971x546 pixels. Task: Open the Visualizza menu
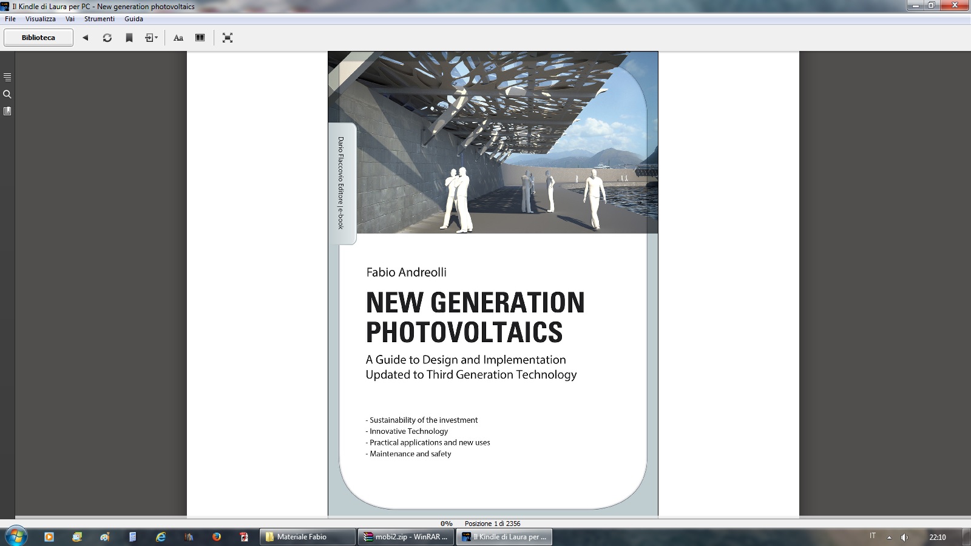coord(41,19)
